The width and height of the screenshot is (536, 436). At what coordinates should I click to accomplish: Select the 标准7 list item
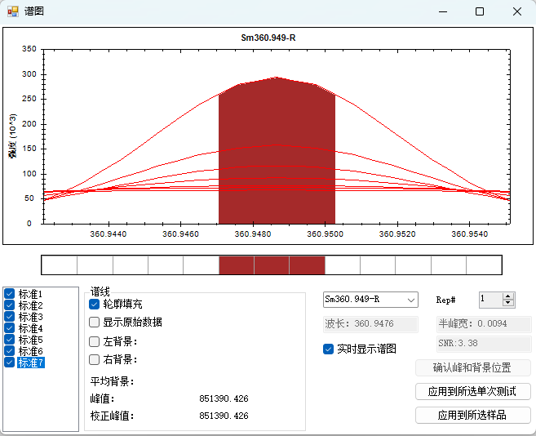tap(31, 363)
